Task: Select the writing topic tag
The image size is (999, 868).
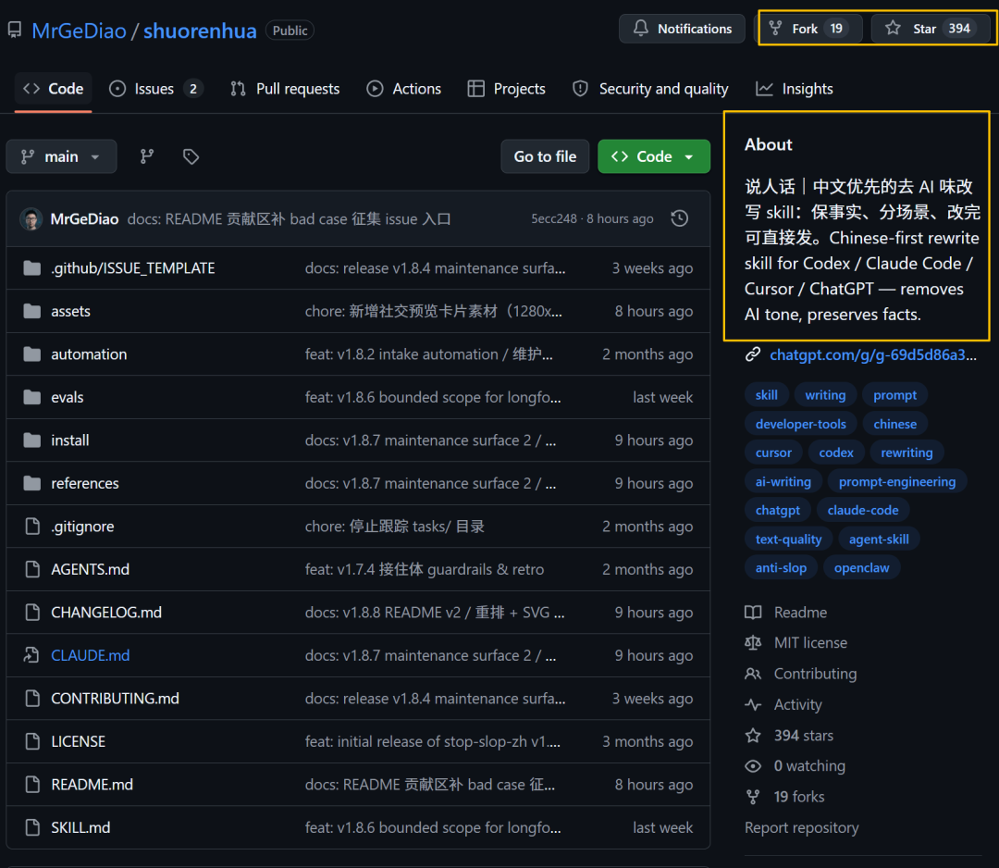Action: tap(825, 395)
